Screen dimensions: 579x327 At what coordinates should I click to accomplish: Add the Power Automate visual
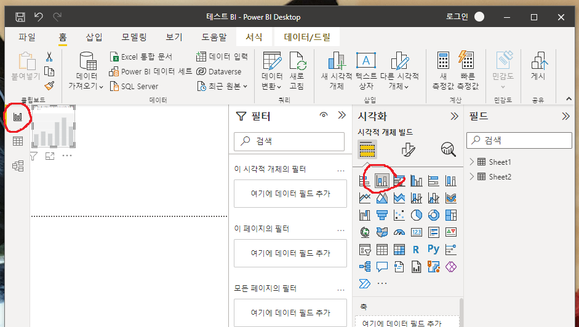pyautogui.click(x=364, y=283)
